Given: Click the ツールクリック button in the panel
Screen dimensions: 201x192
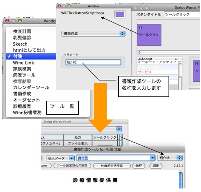Looking at the screenshot, I should coord(105,137).
